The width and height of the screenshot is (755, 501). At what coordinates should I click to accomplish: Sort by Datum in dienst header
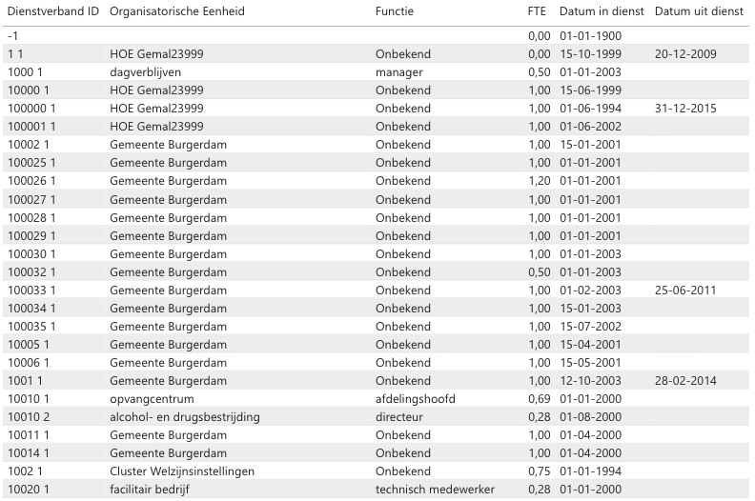pos(602,10)
